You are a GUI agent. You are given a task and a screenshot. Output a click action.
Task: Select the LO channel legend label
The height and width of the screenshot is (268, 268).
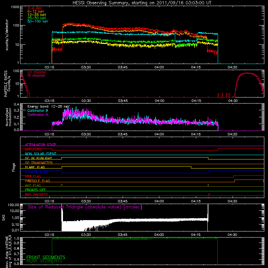click(x=37, y=72)
